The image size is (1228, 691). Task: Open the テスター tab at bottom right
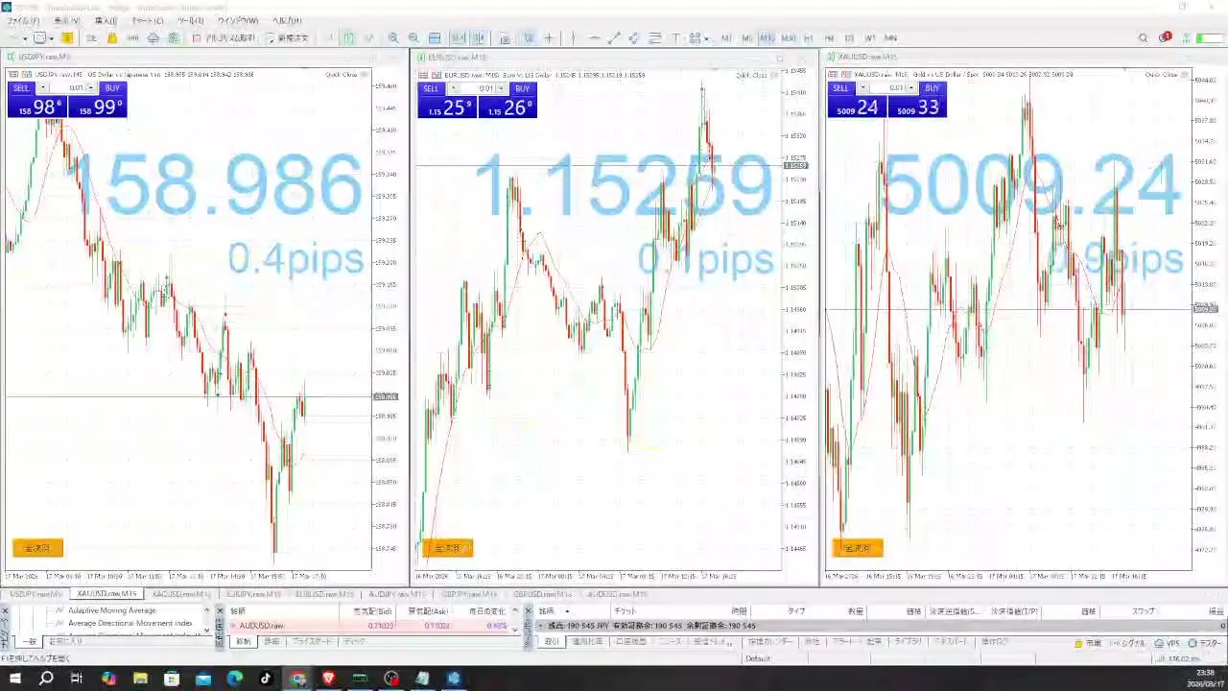pos(1206,644)
